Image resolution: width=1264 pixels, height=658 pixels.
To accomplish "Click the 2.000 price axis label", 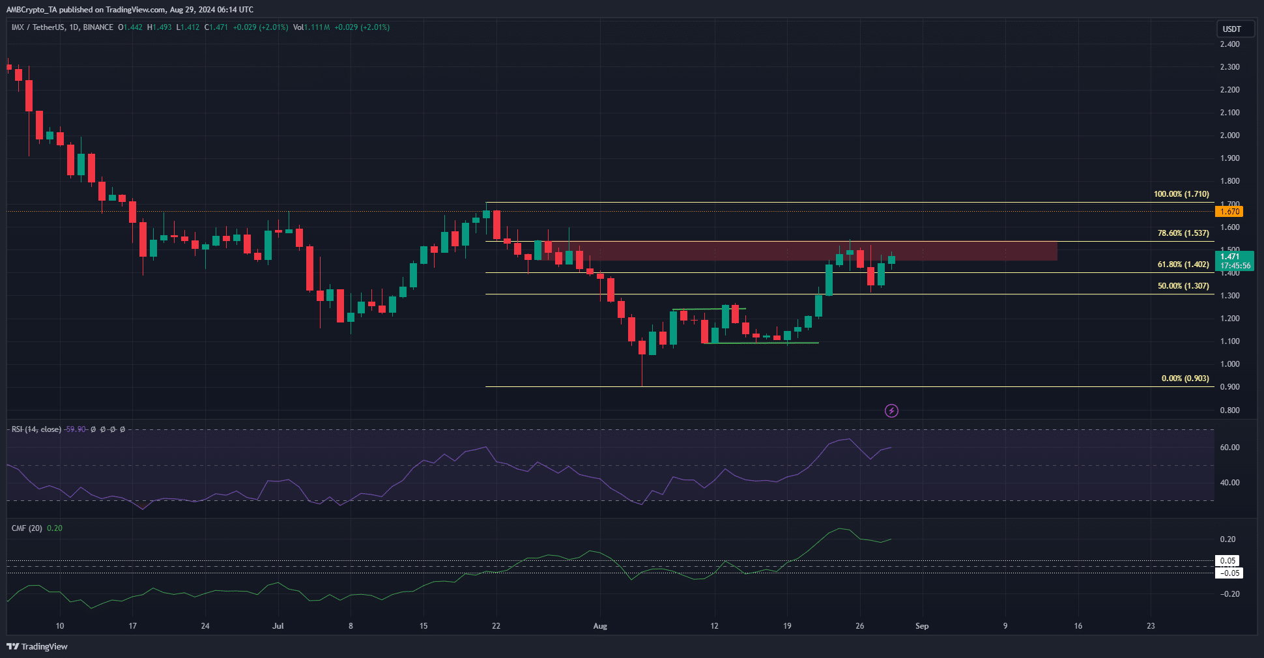I will click(x=1229, y=136).
